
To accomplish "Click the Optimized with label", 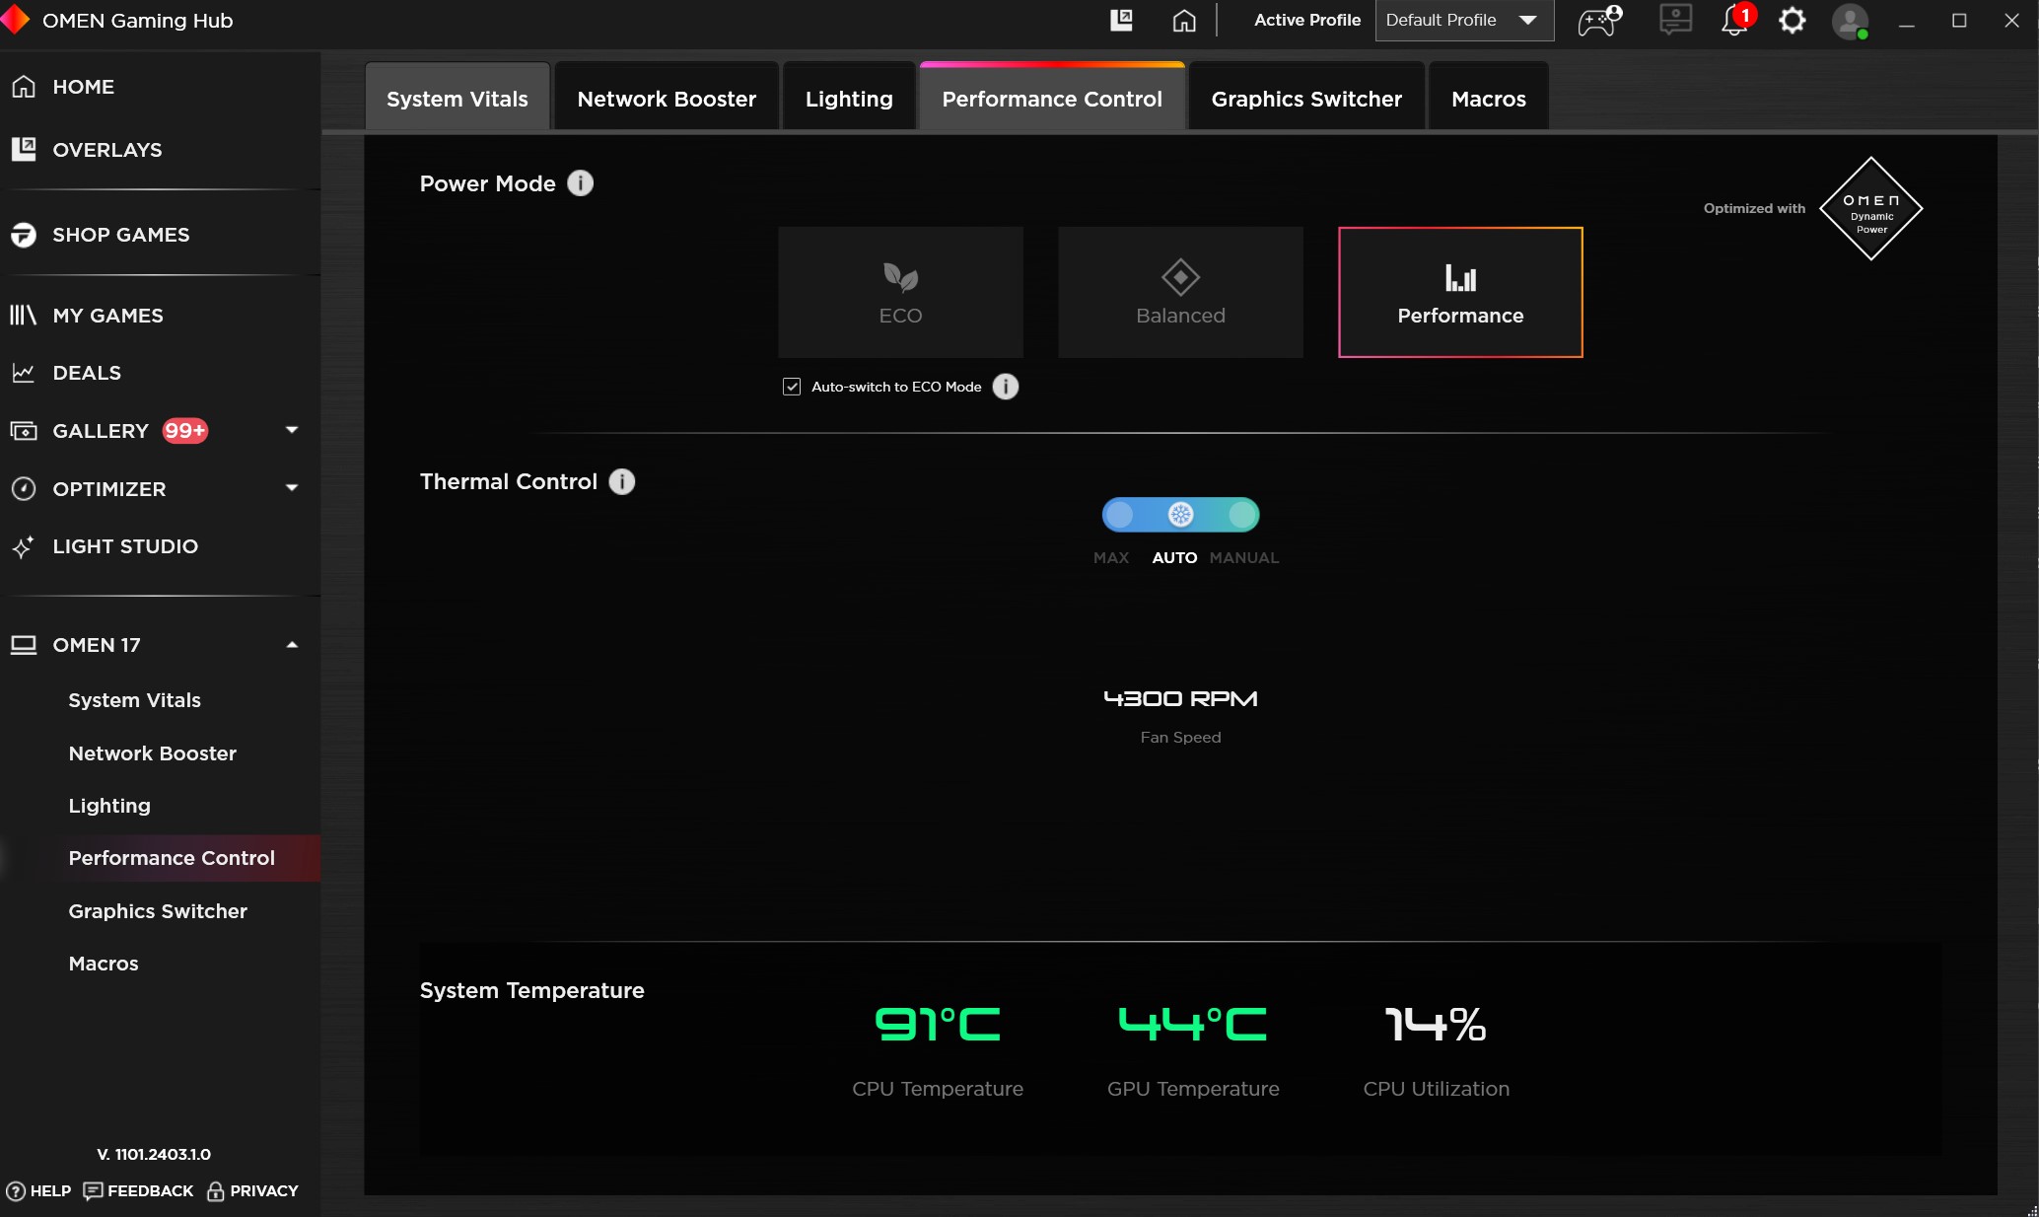I will (x=1754, y=208).
